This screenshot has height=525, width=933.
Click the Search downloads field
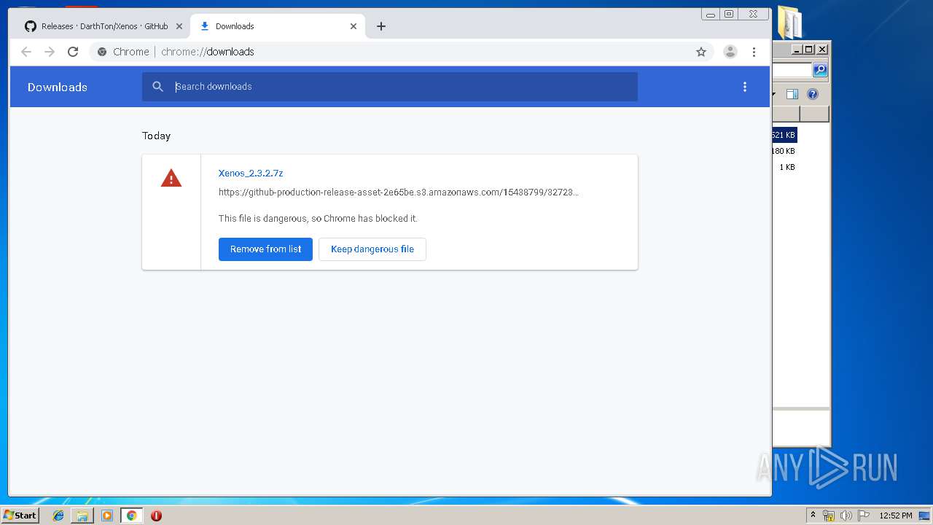click(x=390, y=87)
